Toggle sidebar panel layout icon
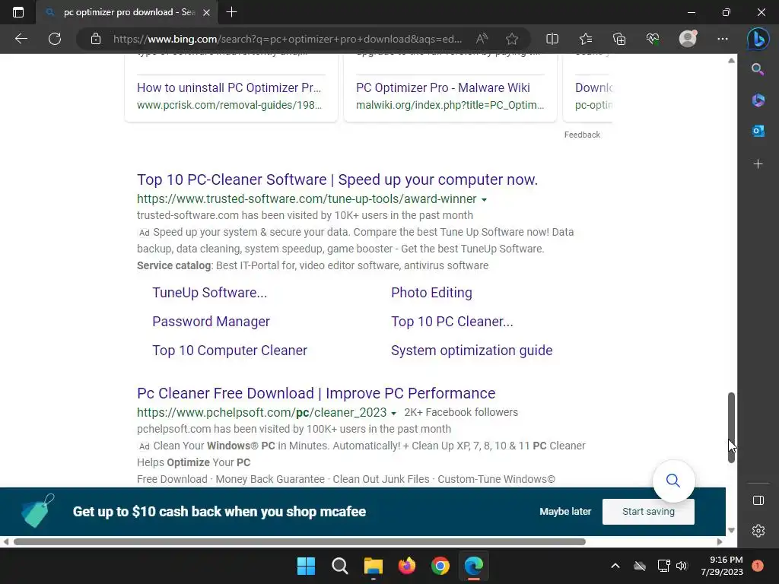This screenshot has width=779, height=584. pos(758,500)
